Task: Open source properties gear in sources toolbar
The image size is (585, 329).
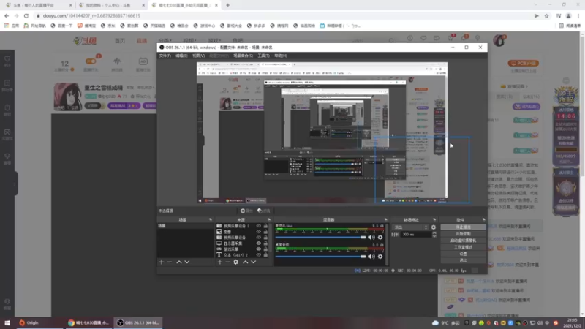Action: (235, 262)
